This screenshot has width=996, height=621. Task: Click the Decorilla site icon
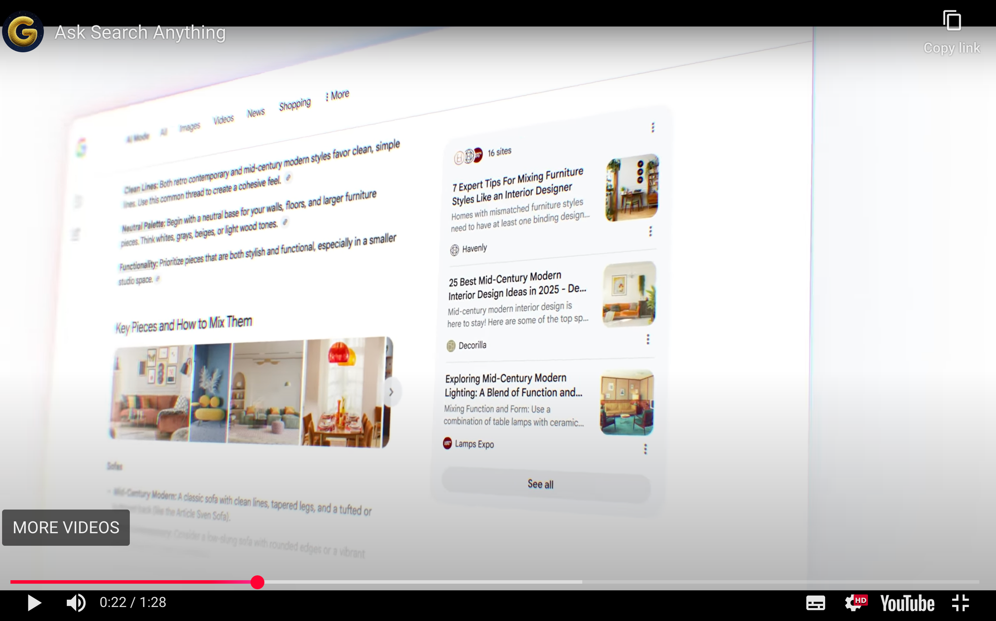[451, 346]
